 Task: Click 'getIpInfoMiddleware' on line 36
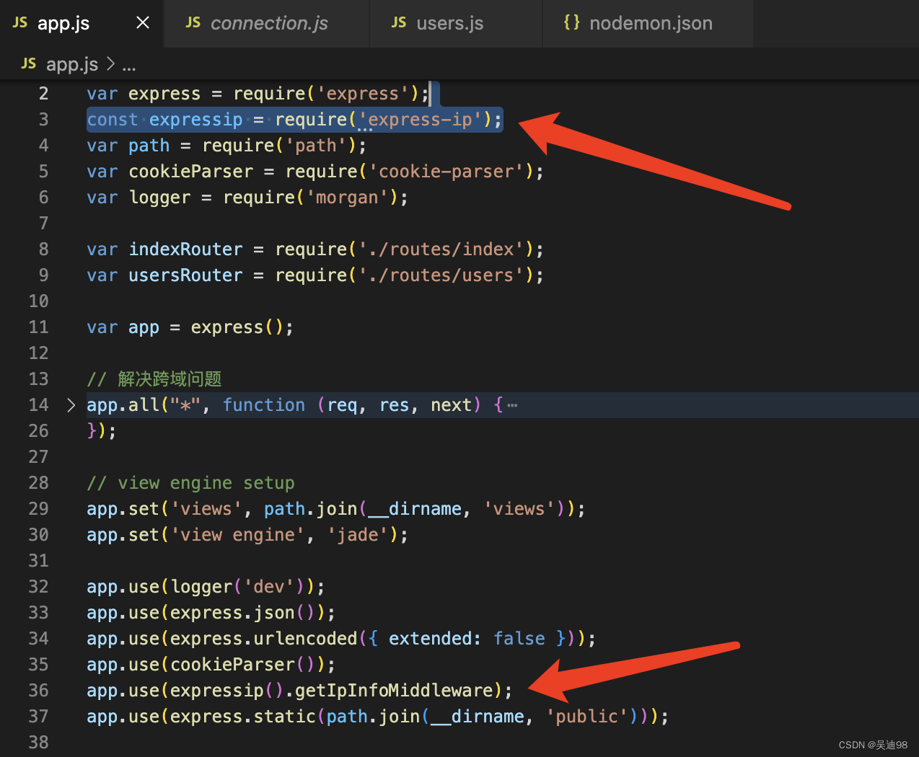[x=394, y=691]
